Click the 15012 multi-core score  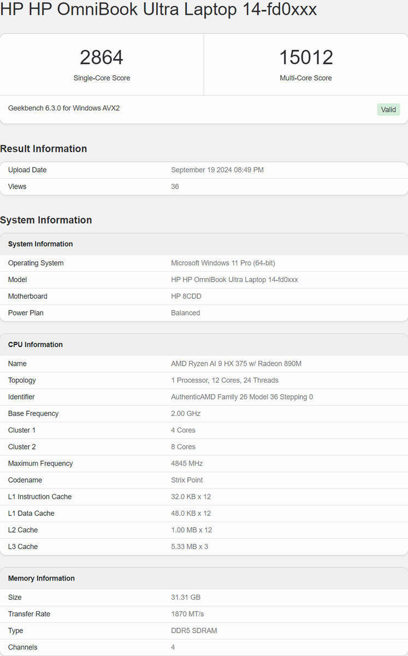click(306, 57)
